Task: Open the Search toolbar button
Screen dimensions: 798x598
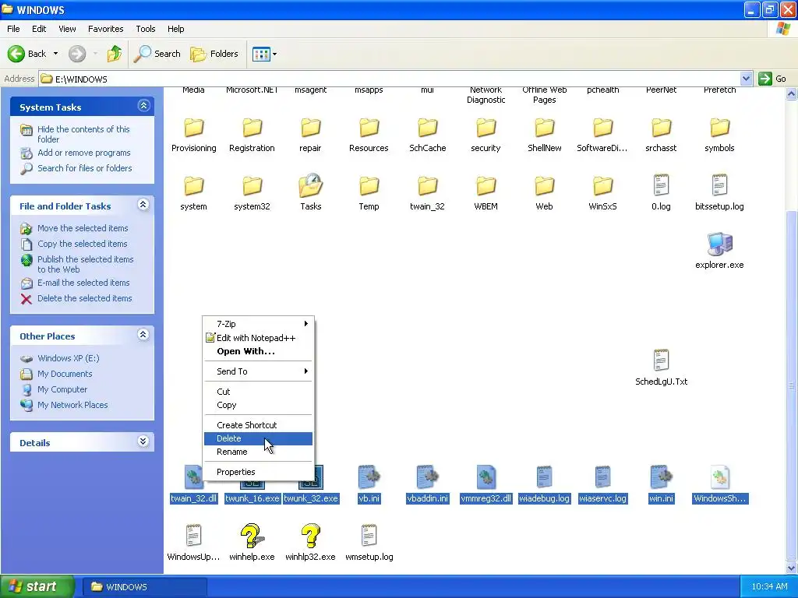Action: pyautogui.click(x=157, y=54)
